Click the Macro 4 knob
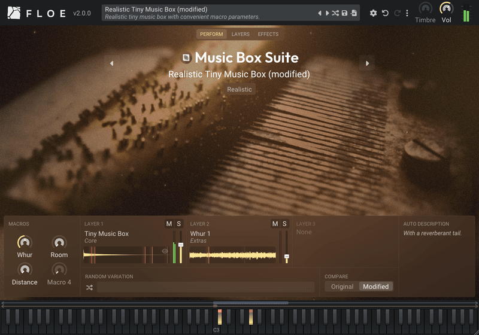 [x=59, y=270]
